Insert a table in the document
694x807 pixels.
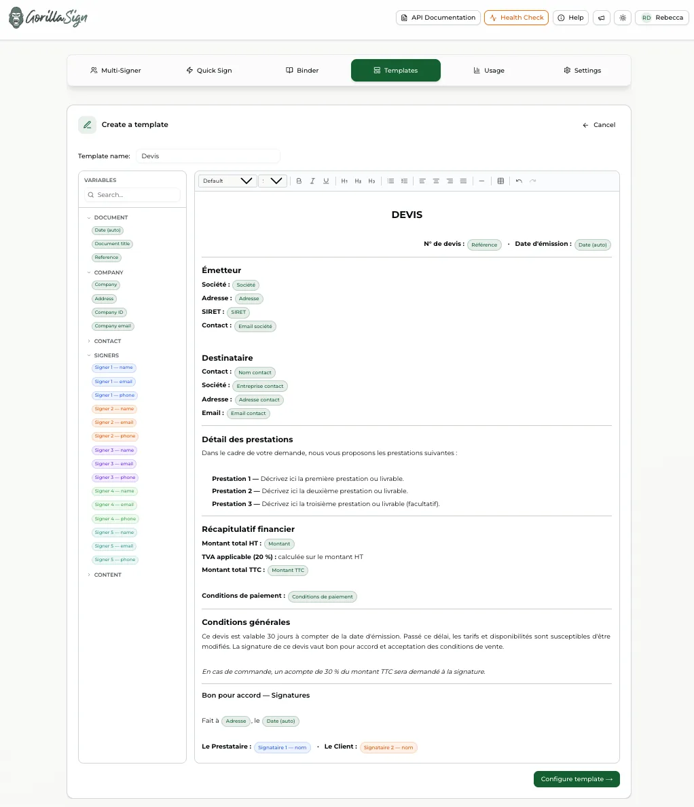500,181
